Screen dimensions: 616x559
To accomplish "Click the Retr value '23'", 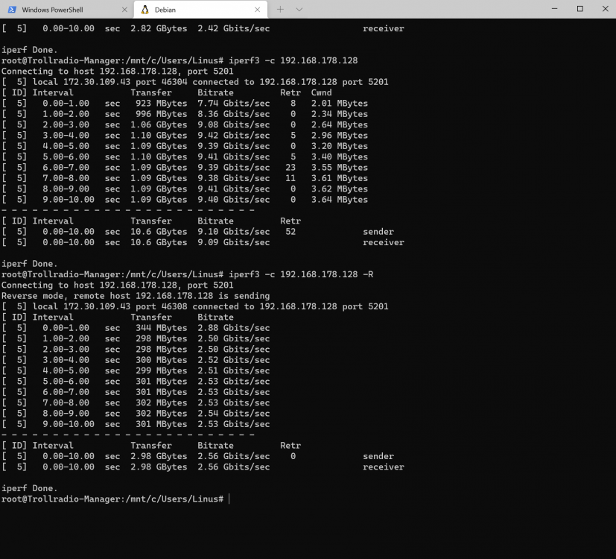I will 290,168.
